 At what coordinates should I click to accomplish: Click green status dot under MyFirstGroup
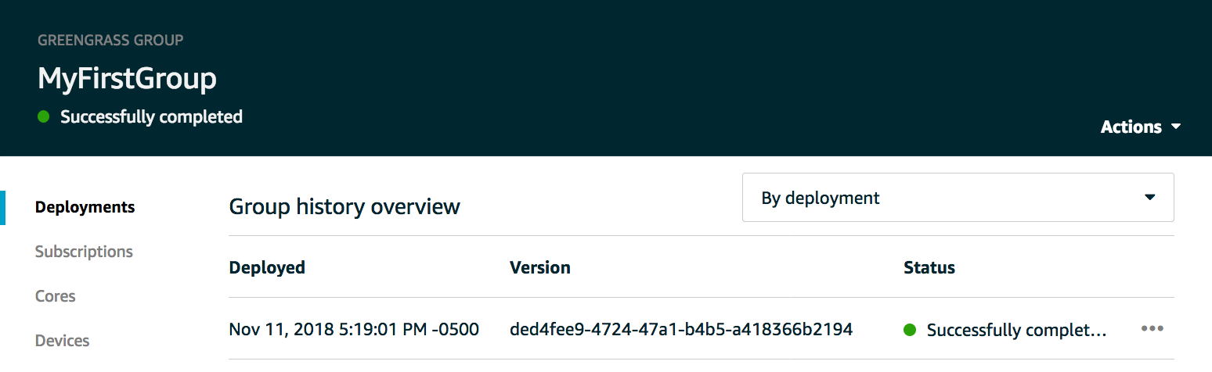(x=44, y=117)
